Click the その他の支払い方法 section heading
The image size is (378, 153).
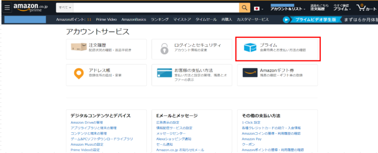[x=261, y=115]
